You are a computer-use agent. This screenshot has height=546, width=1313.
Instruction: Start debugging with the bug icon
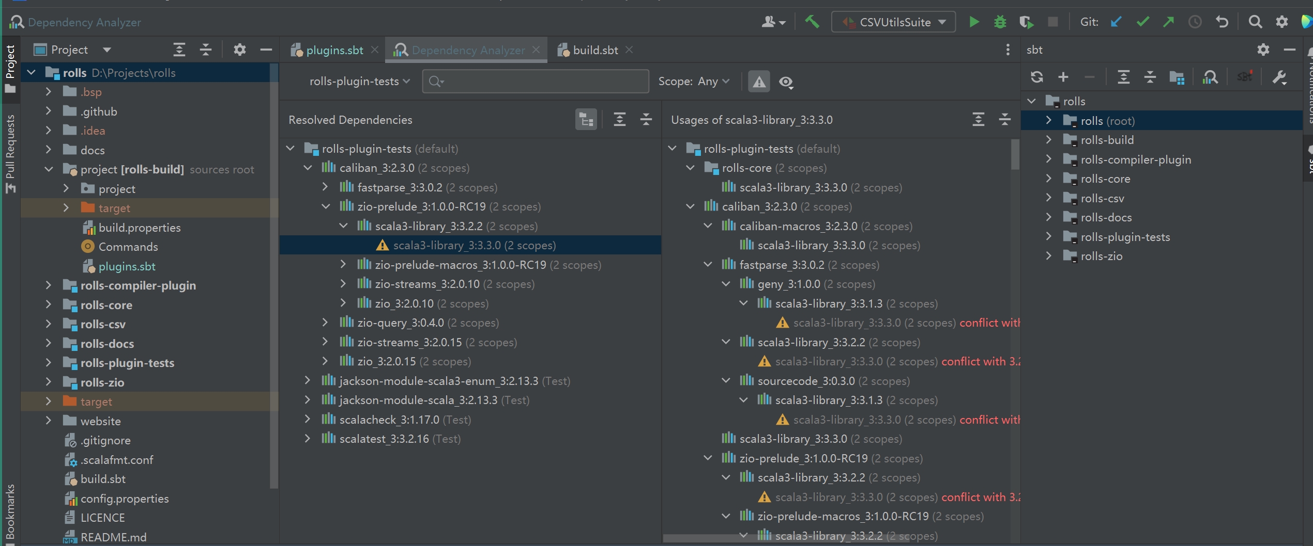pyautogui.click(x=1000, y=22)
